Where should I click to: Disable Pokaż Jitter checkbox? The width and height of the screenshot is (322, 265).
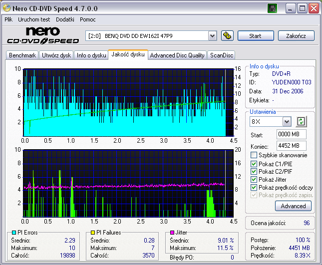(x=254, y=179)
